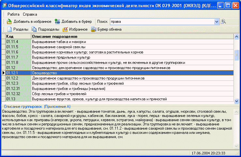The image size is (241, 157).
Task: Open Буфер обмена via its clipboard icon
Action: pos(94,29)
